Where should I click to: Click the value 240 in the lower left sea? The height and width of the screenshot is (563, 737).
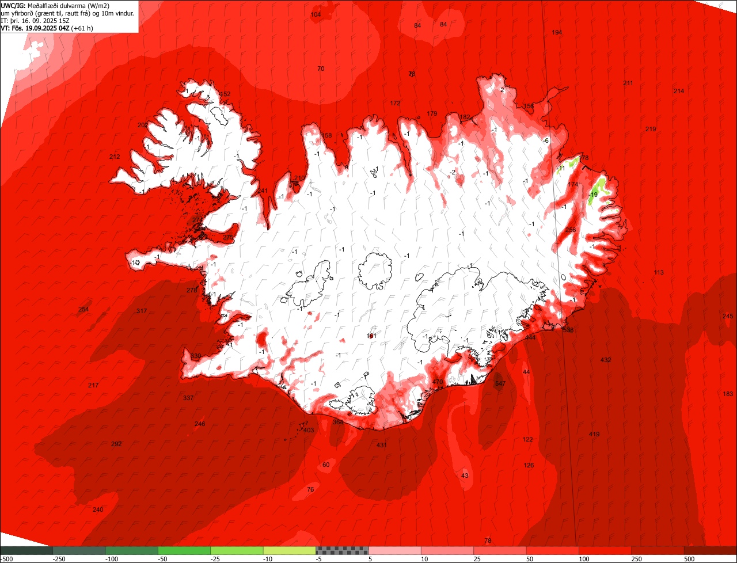[98, 509]
